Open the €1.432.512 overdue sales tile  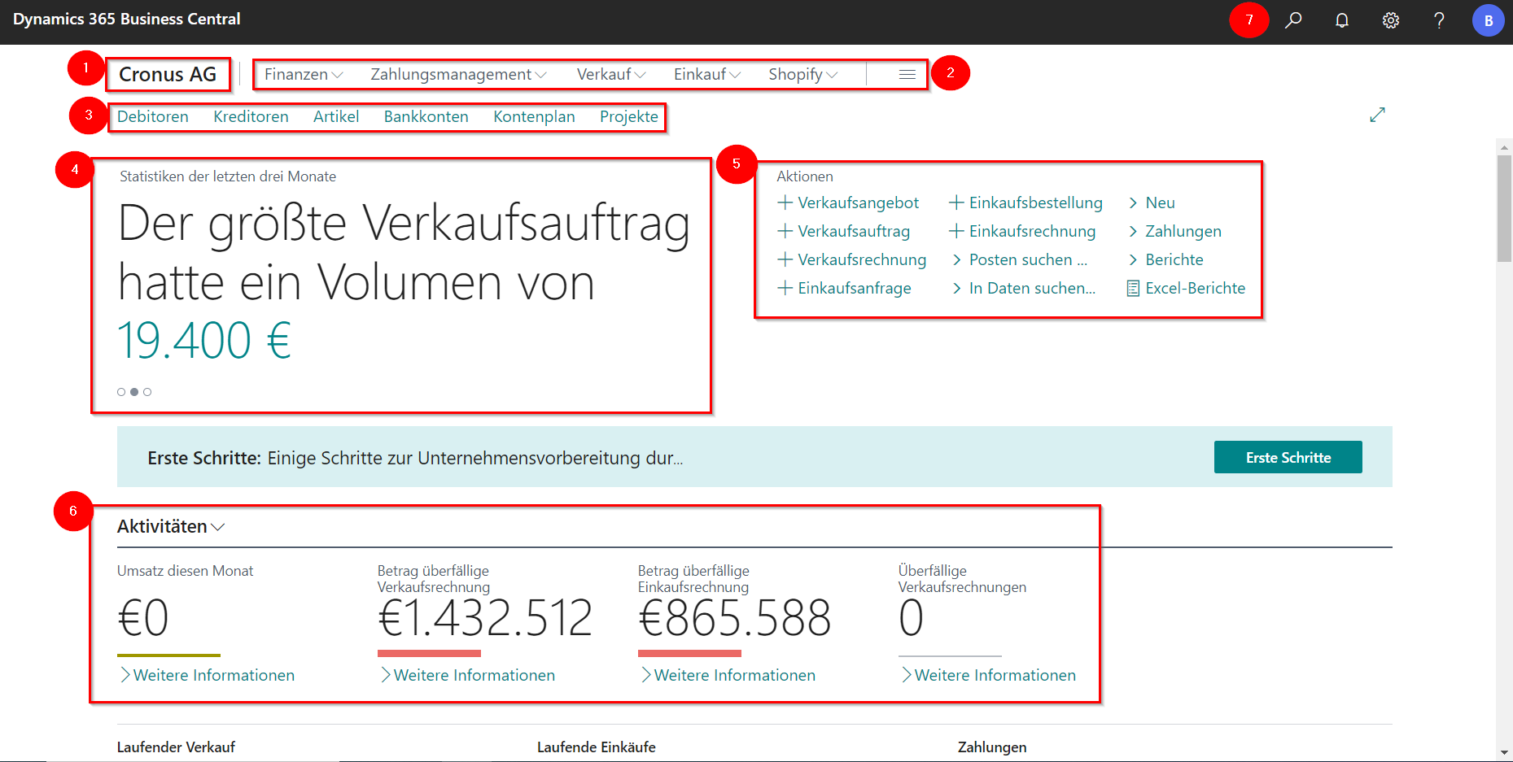tap(485, 618)
